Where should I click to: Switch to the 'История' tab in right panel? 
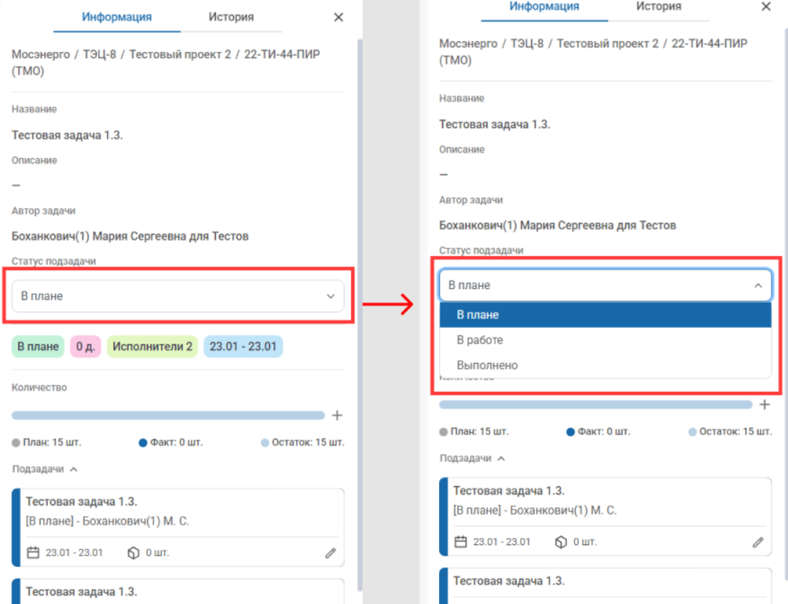[658, 6]
